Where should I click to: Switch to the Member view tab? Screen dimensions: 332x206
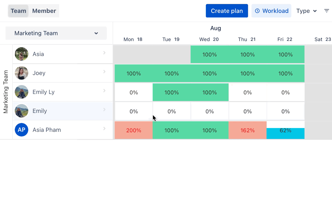tap(44, 11)
